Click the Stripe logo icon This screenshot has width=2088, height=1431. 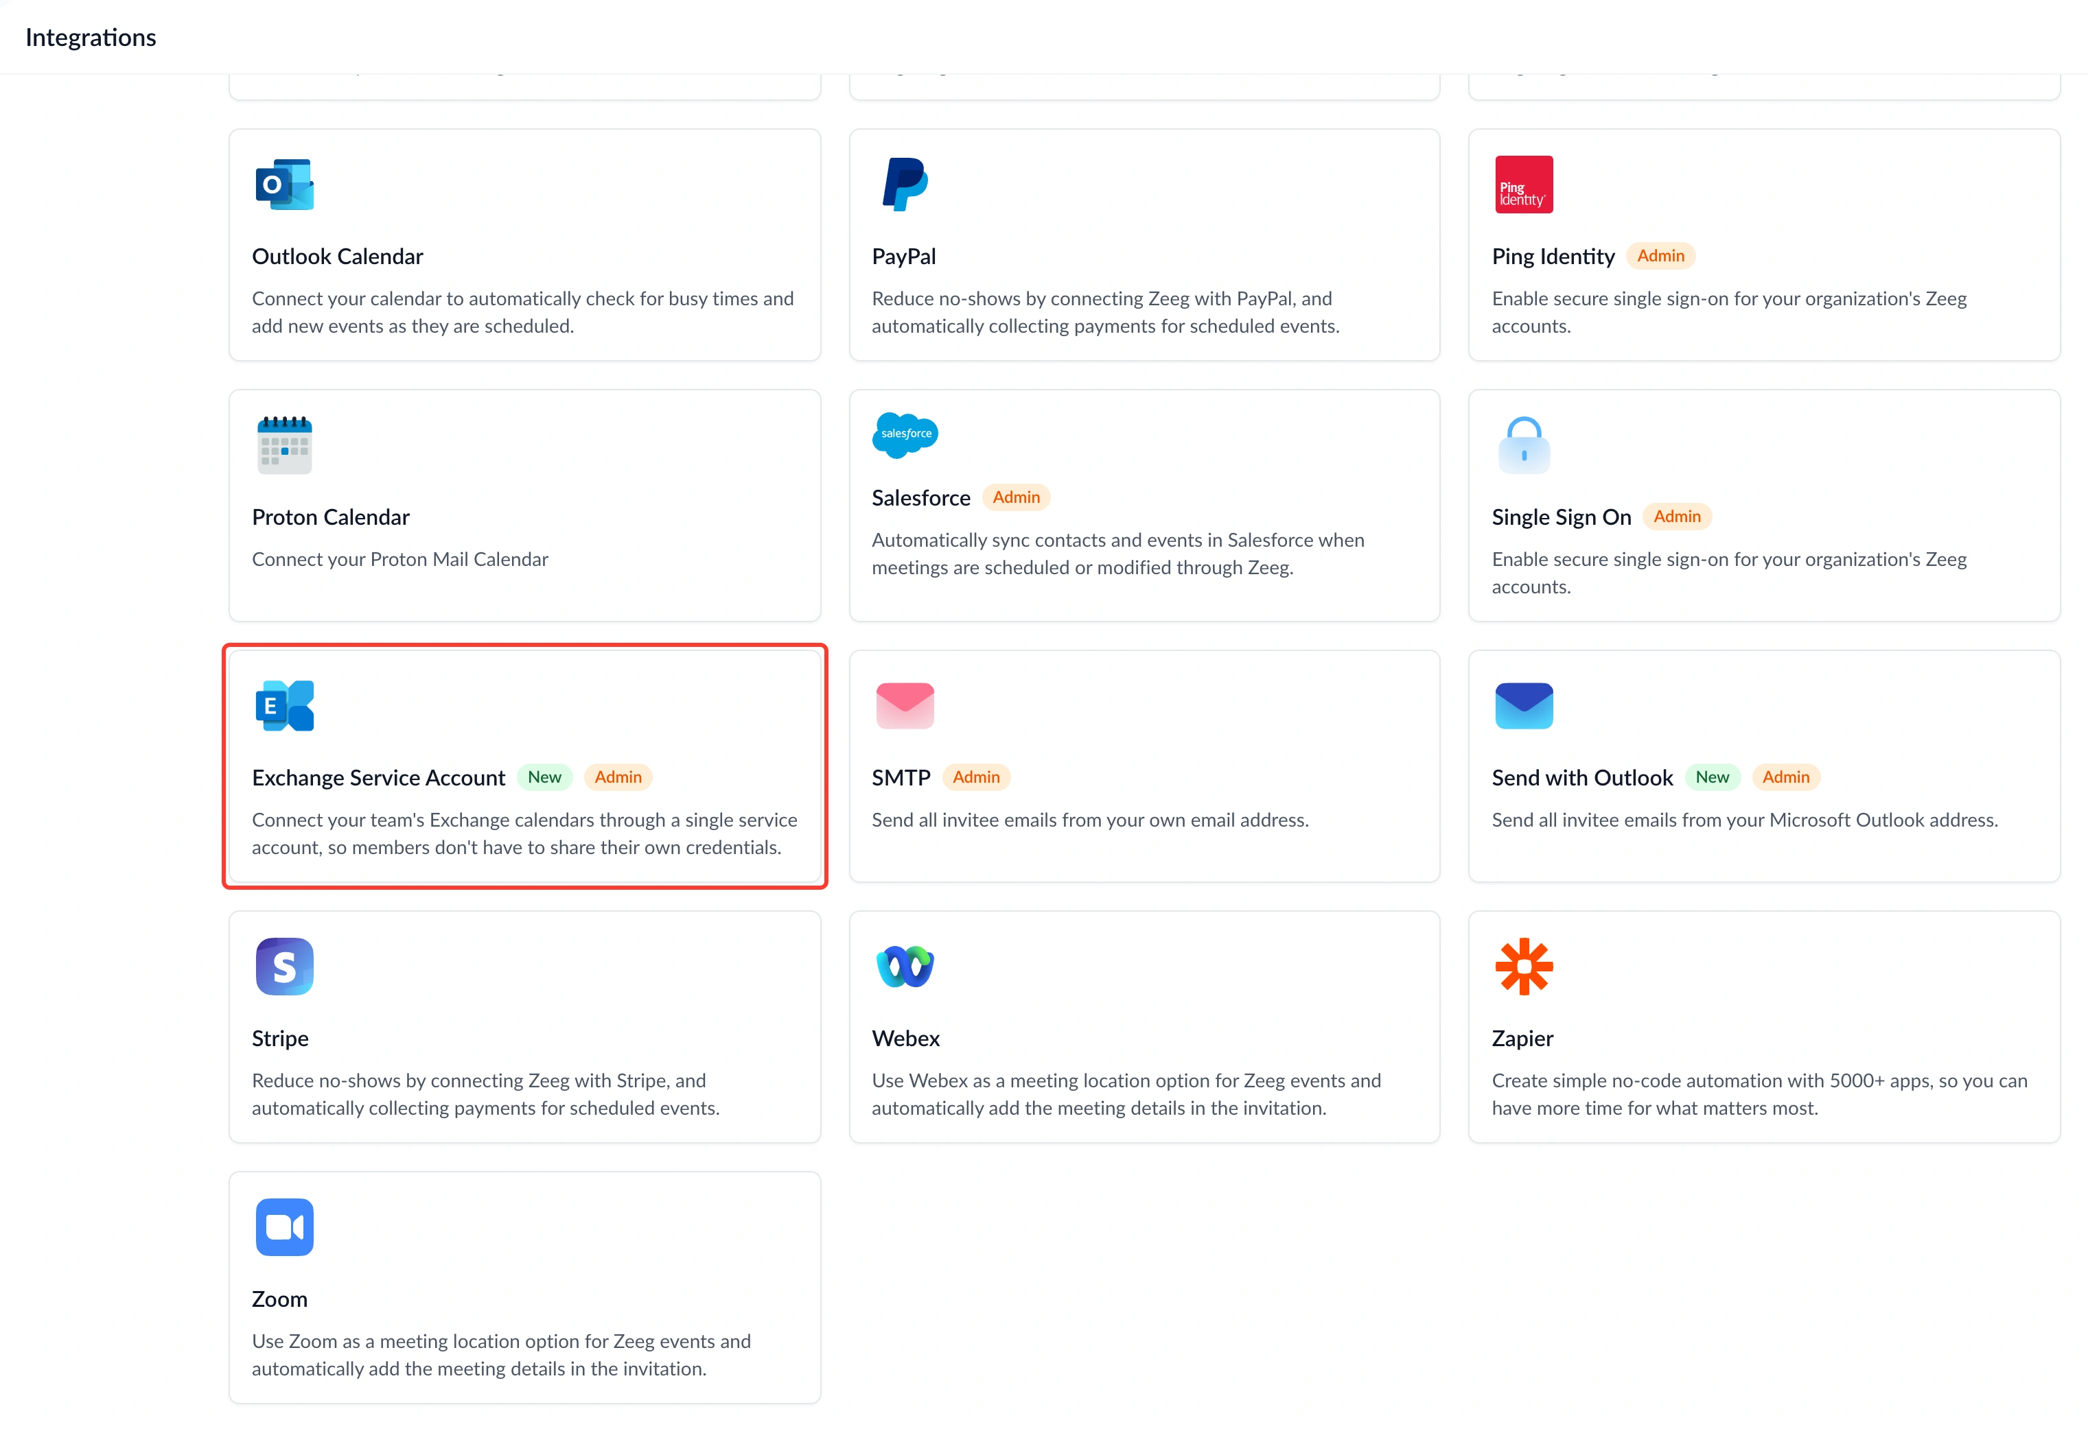tap(284, 966)
